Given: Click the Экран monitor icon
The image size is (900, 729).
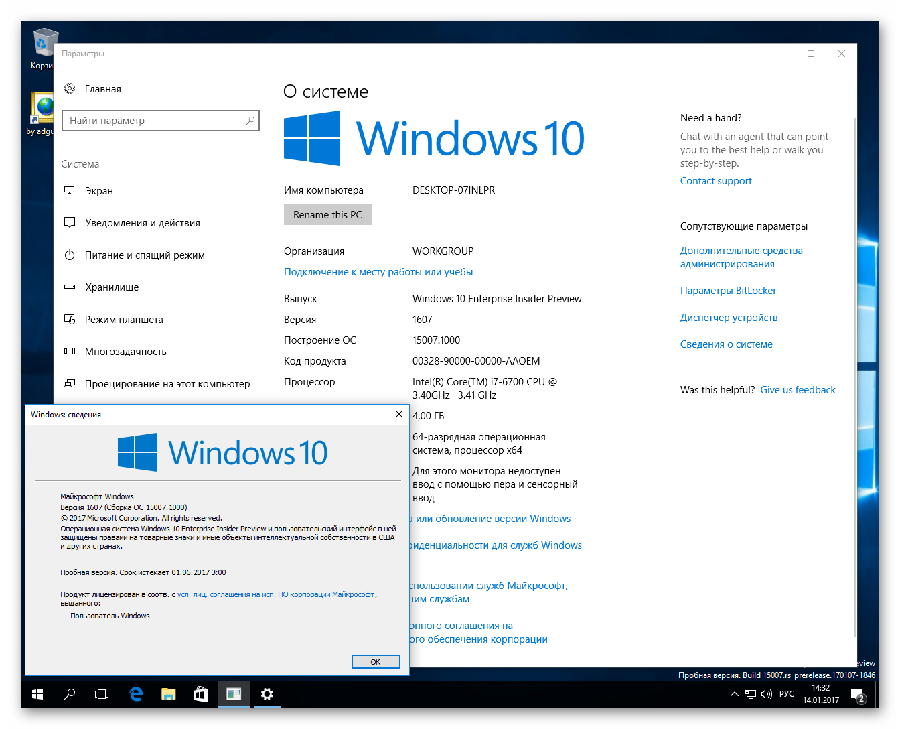Looking at the screenshot, I should tap(70, 190).
